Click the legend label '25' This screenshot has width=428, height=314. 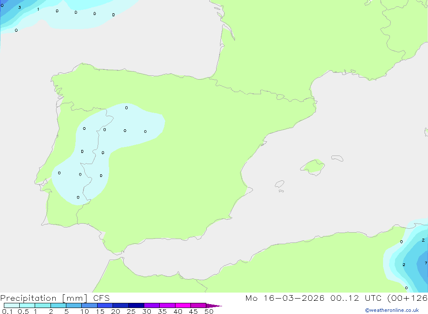pyautogui.click(x=131, y=311)
